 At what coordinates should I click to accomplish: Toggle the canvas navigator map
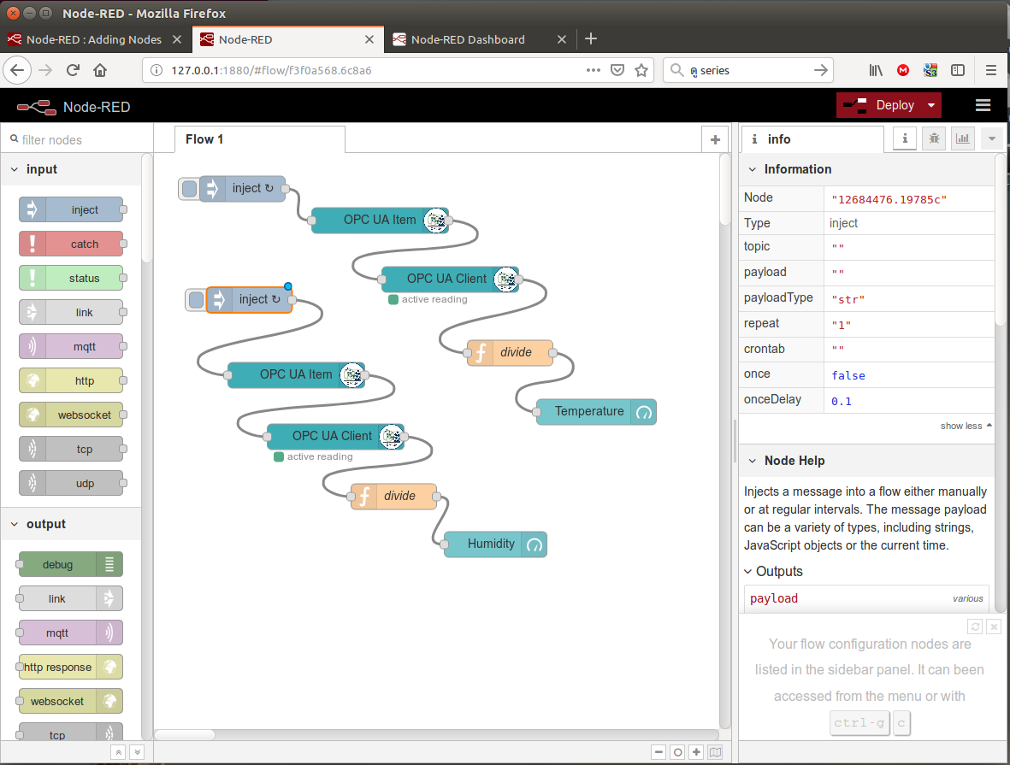pyautogui.click(x=716, y=752)
